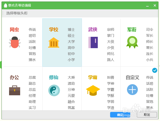
Task: Click the QQ penguin icon in title bar
Action: 6,5
